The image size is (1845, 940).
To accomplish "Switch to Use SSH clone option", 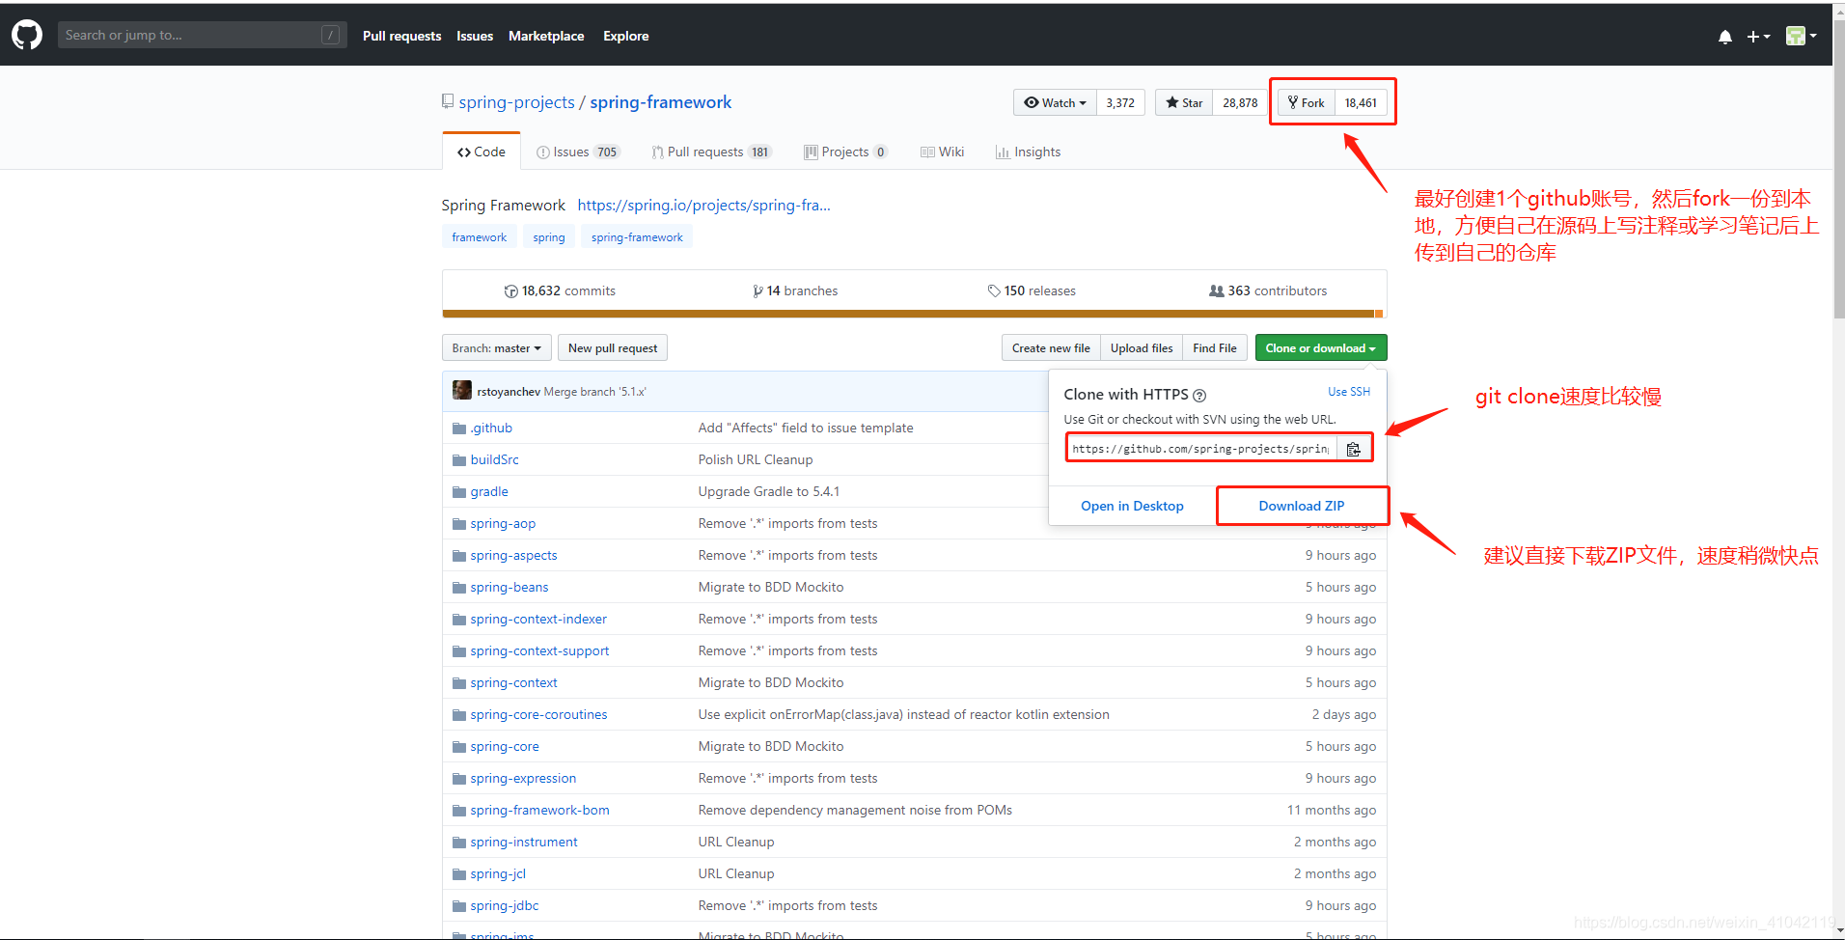I will pos(1349,392).
